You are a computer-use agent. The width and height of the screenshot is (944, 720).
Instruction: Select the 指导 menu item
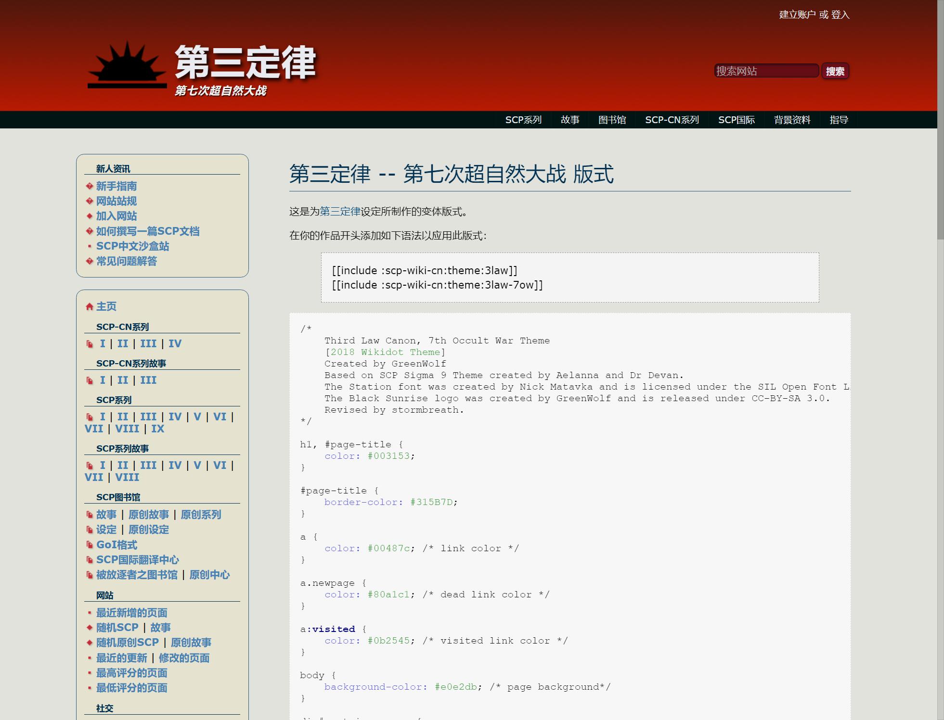point(839,120)
